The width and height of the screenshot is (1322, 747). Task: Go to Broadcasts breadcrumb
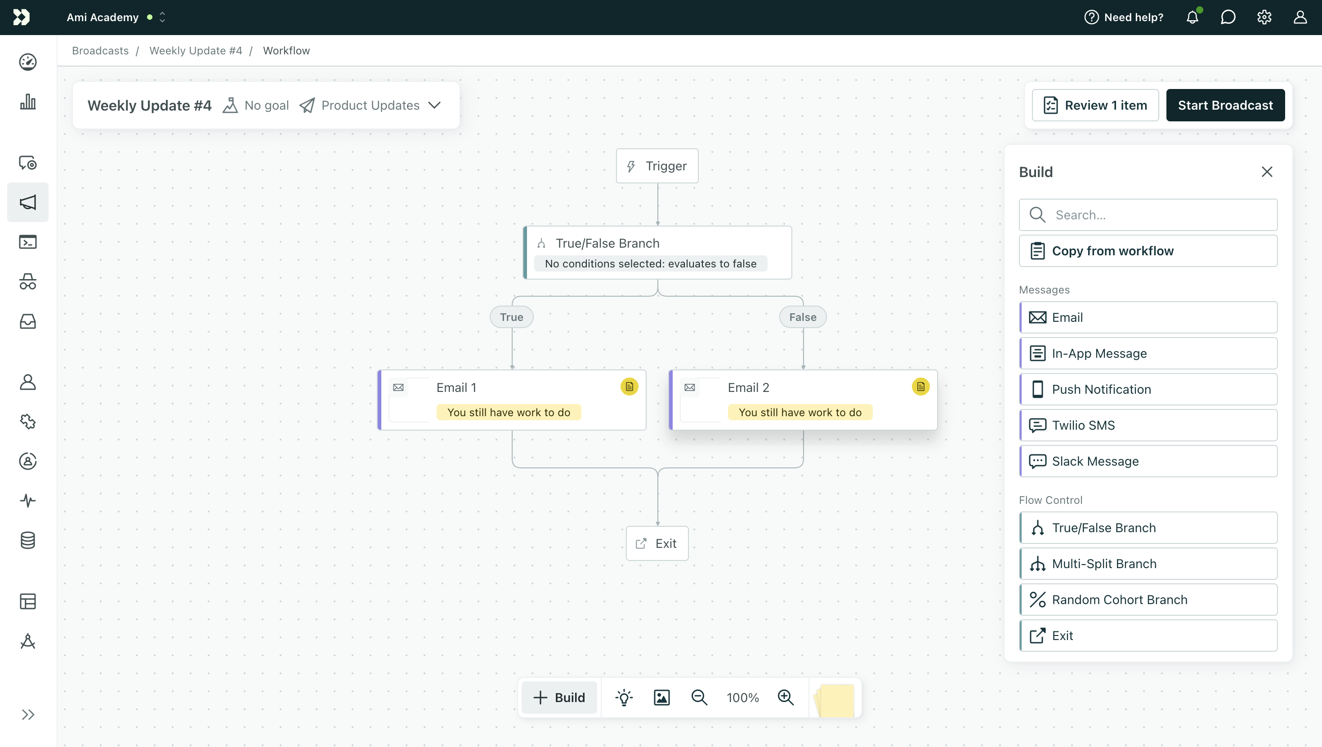[100, 50]
